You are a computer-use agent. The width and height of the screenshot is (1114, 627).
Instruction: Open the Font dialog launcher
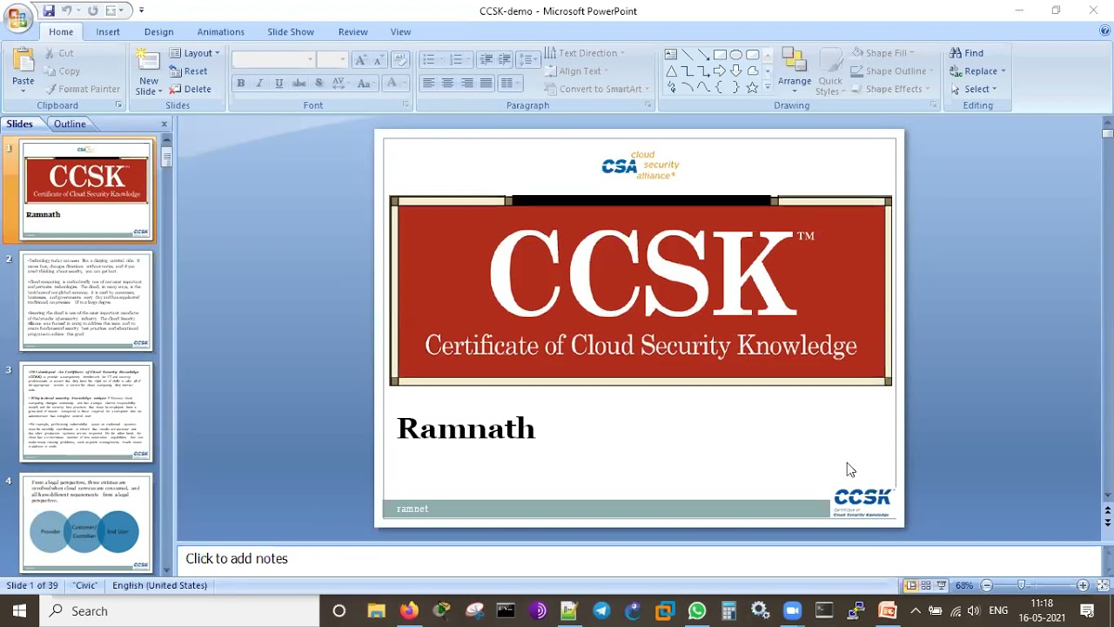[406, 104]
